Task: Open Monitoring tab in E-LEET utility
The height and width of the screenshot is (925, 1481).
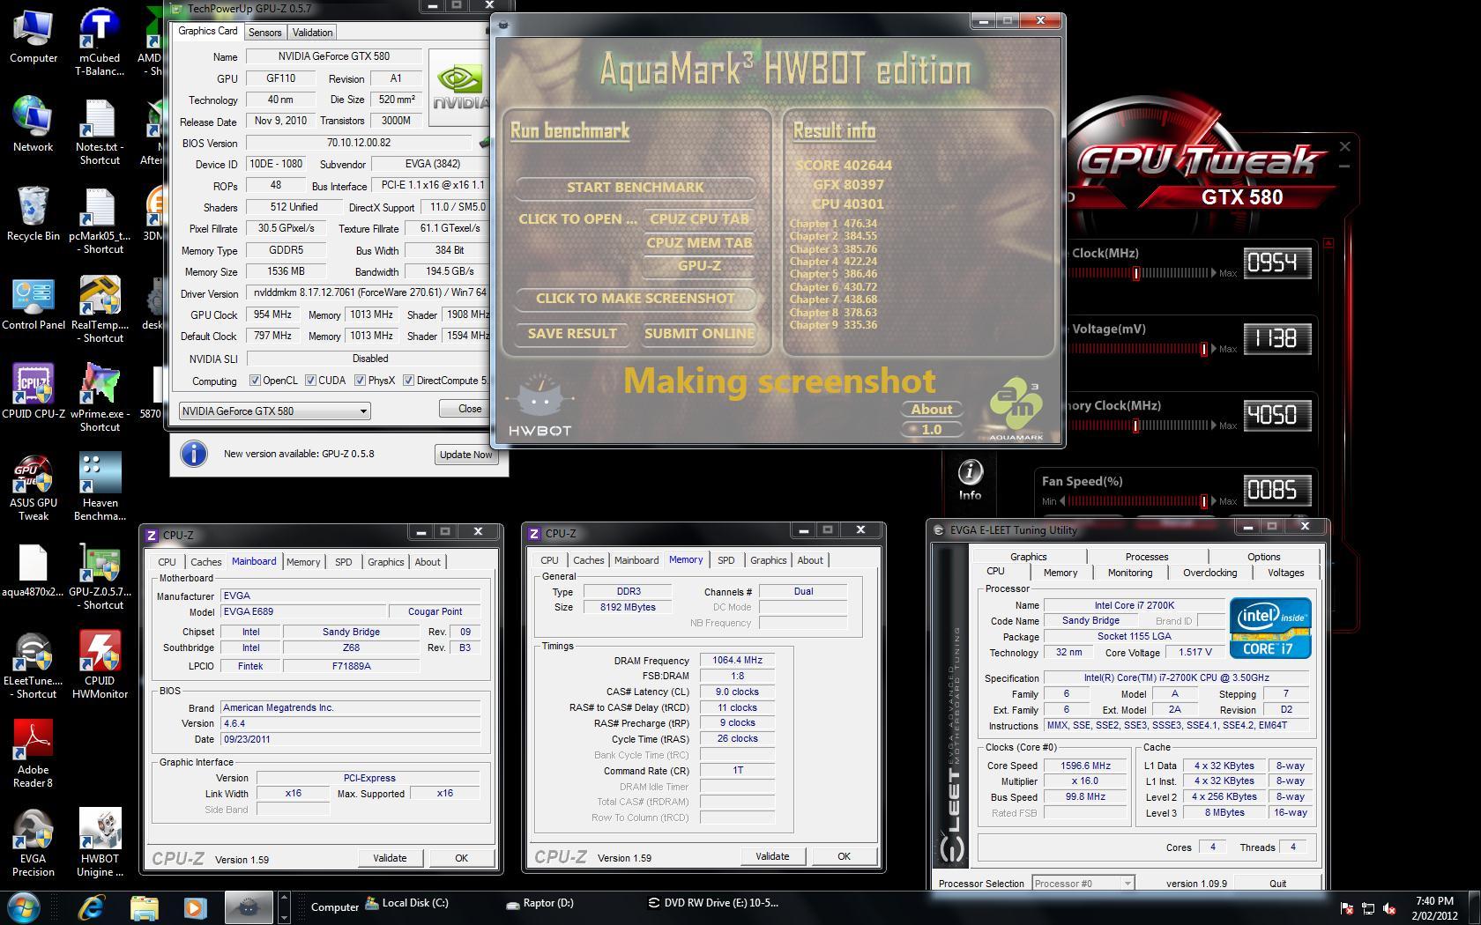Action: [x=1129, y=573]
